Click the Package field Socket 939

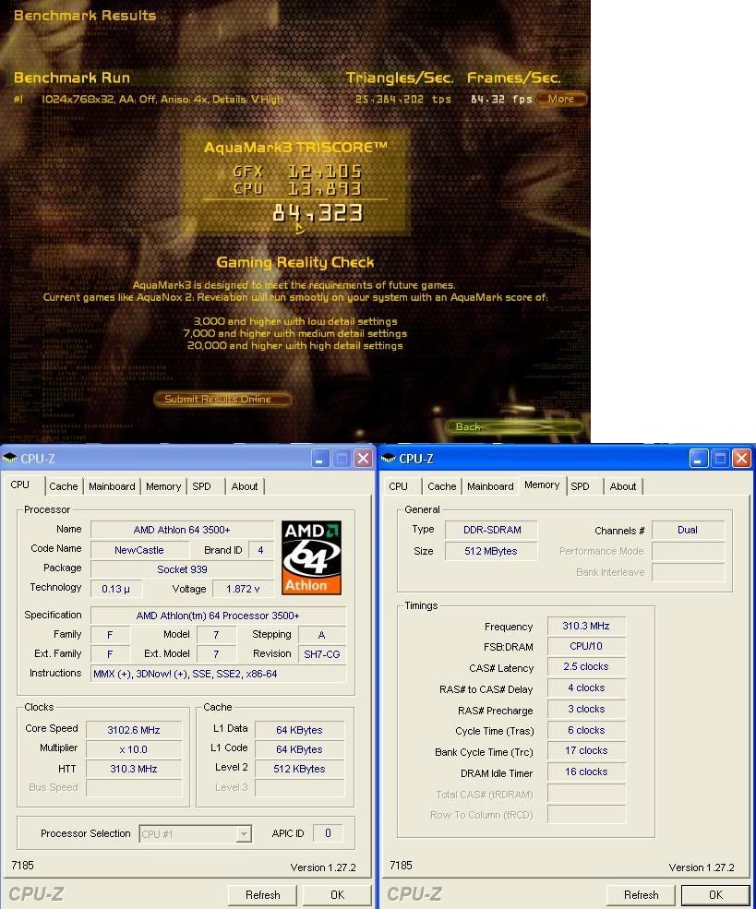coord(182,569)
